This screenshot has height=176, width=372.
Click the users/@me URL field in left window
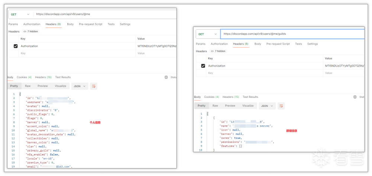[x=105, y=14]
